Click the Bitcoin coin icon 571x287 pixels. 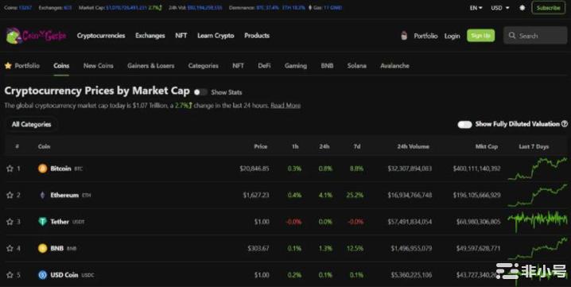[x=43, y=169]
